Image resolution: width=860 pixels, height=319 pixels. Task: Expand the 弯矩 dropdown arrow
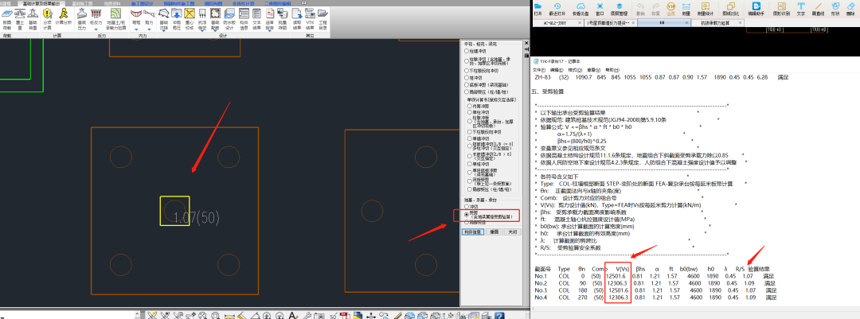point(136,29)
